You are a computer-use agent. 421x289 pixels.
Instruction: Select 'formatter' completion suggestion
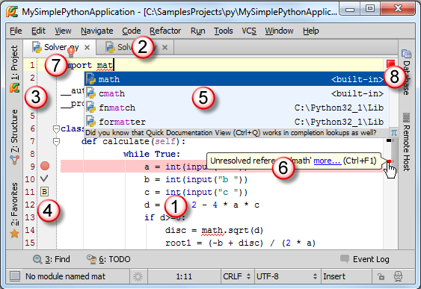click(x=236, y=122)
